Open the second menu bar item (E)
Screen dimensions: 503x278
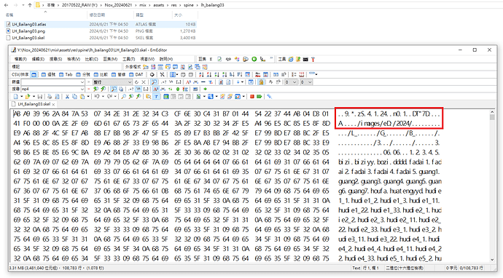pos(38,59)
